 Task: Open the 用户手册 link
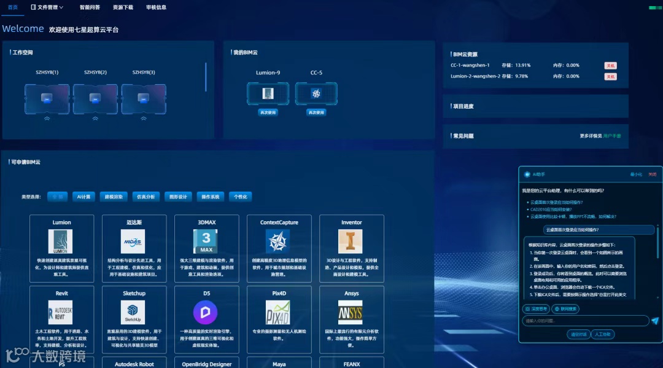[x=612, y=136]
